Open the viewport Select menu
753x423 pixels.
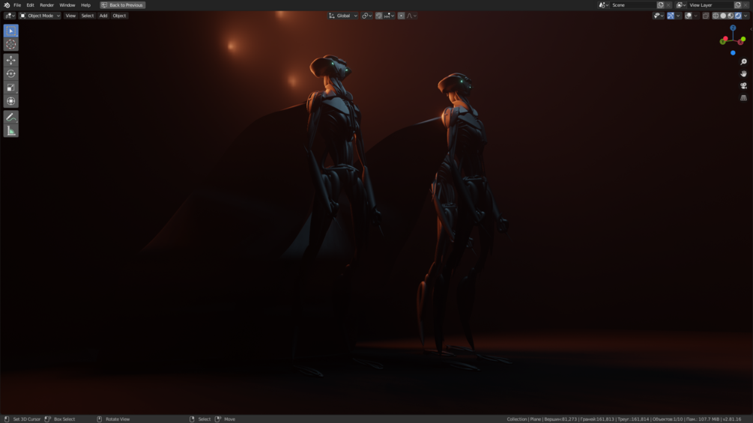pyautogui.click(x=88, y=16)
